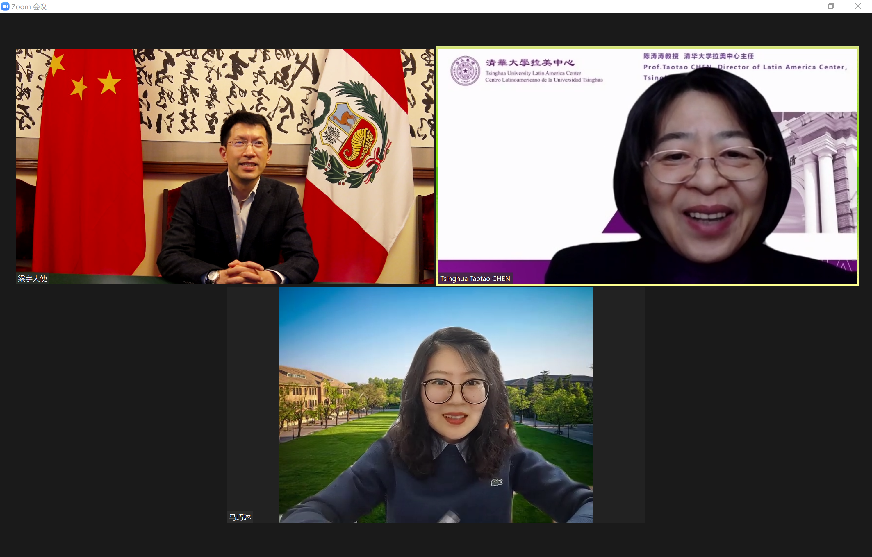The width and height of the screenshot is (872, 557).
Task: Click the Zoom app icon in title bar
Action: pos(5,6)
